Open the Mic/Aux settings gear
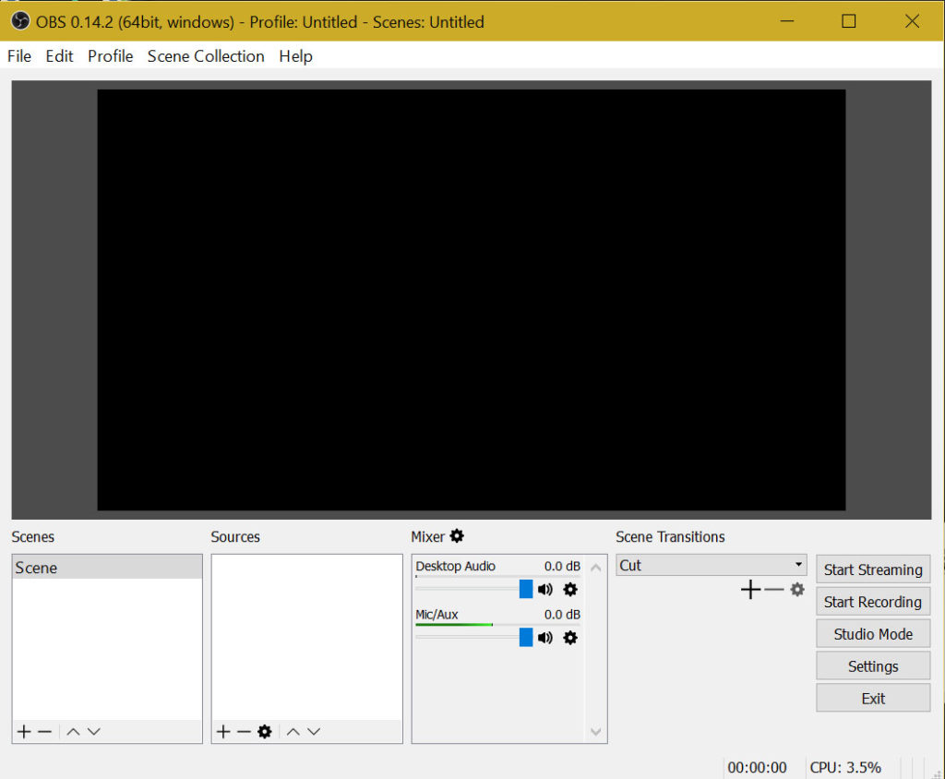 [570, 637]
